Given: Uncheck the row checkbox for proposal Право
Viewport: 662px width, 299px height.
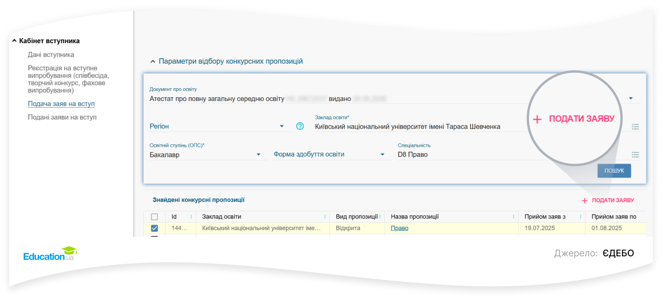Looking at the screenshot, I should (x=154, y=228).
